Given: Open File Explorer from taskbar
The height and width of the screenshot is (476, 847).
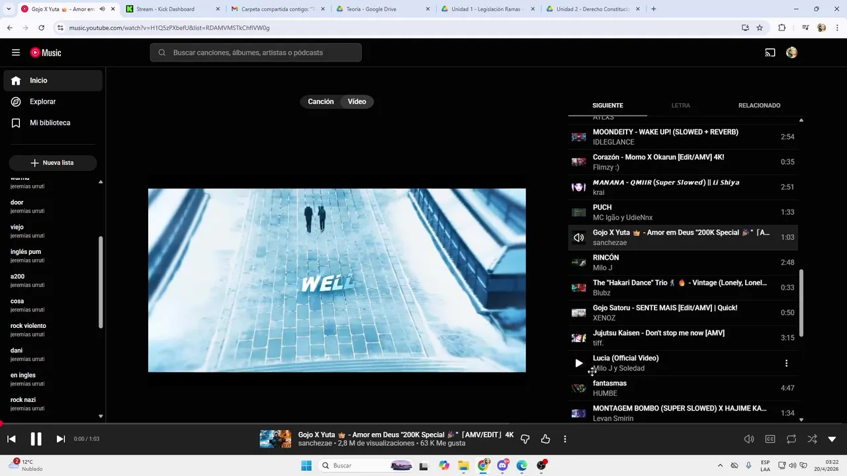Looking at the screenshot, I should click(463, 465).
